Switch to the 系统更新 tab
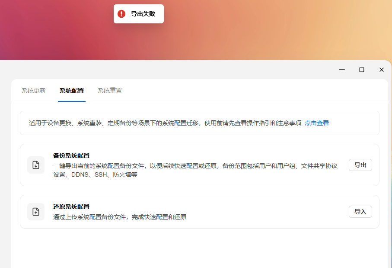The width and height of the screenshot is (392, 268). (34, 90)
